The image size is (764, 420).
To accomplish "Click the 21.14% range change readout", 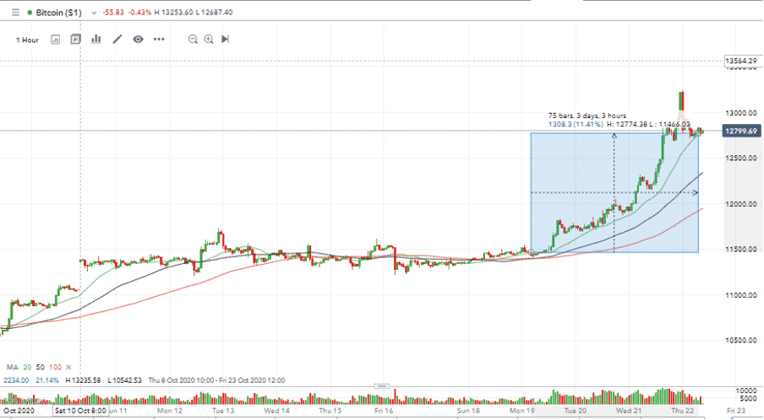I will click(46, 380).
